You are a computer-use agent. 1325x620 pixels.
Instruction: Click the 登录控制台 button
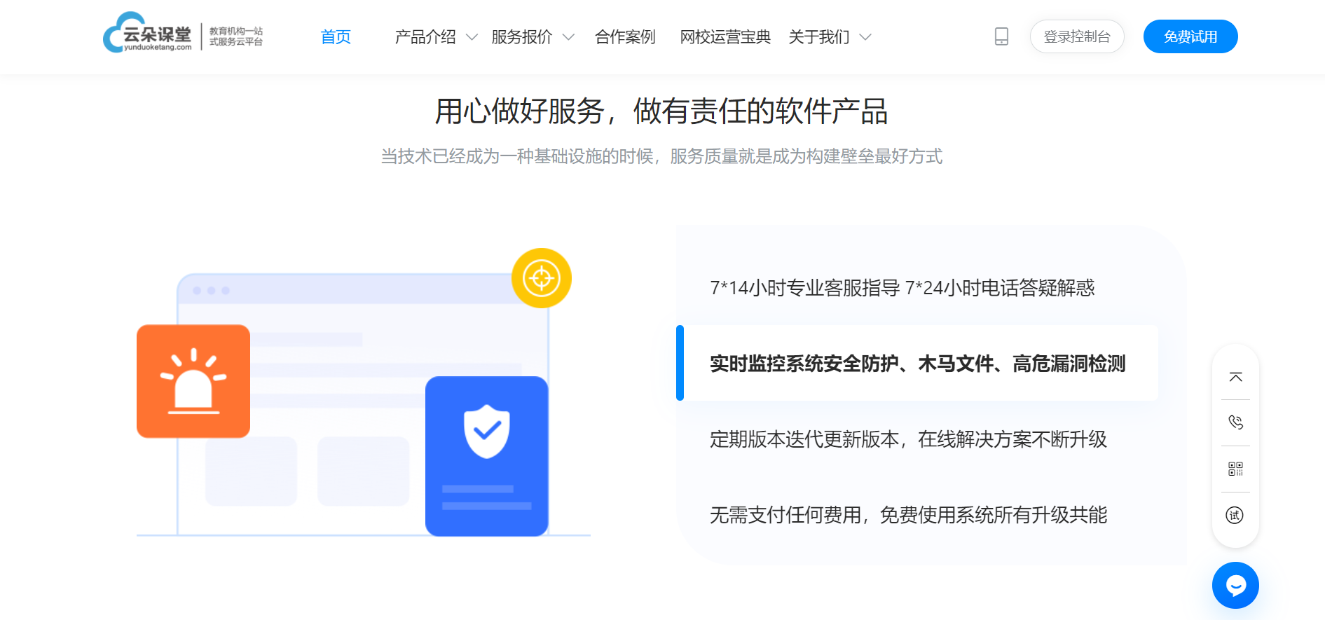point(1077,36)
